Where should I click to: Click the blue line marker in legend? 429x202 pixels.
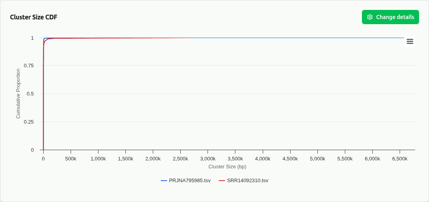pos(164,181)
